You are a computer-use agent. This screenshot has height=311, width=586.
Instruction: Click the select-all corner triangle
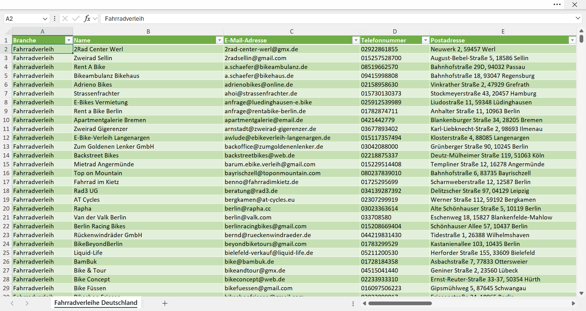point(8,31)
